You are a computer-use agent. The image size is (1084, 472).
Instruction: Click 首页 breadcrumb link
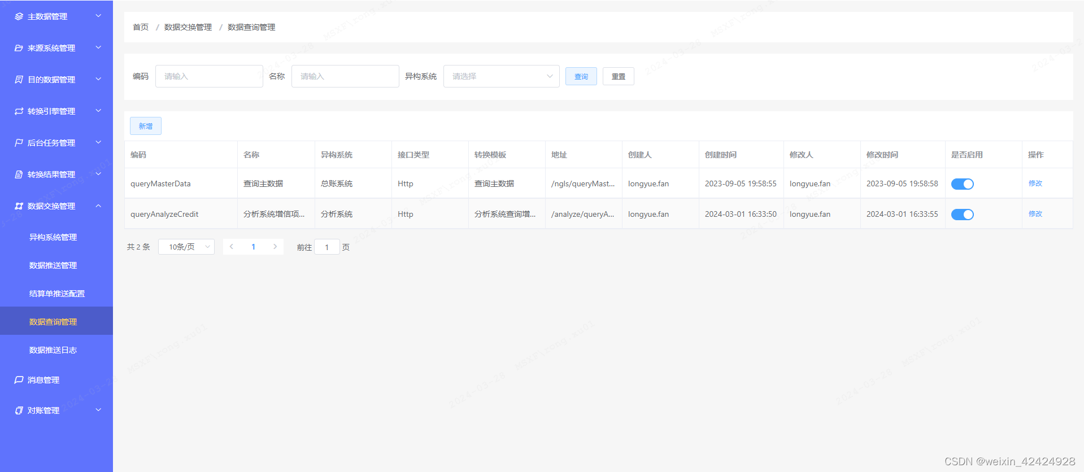click(141, 27)
